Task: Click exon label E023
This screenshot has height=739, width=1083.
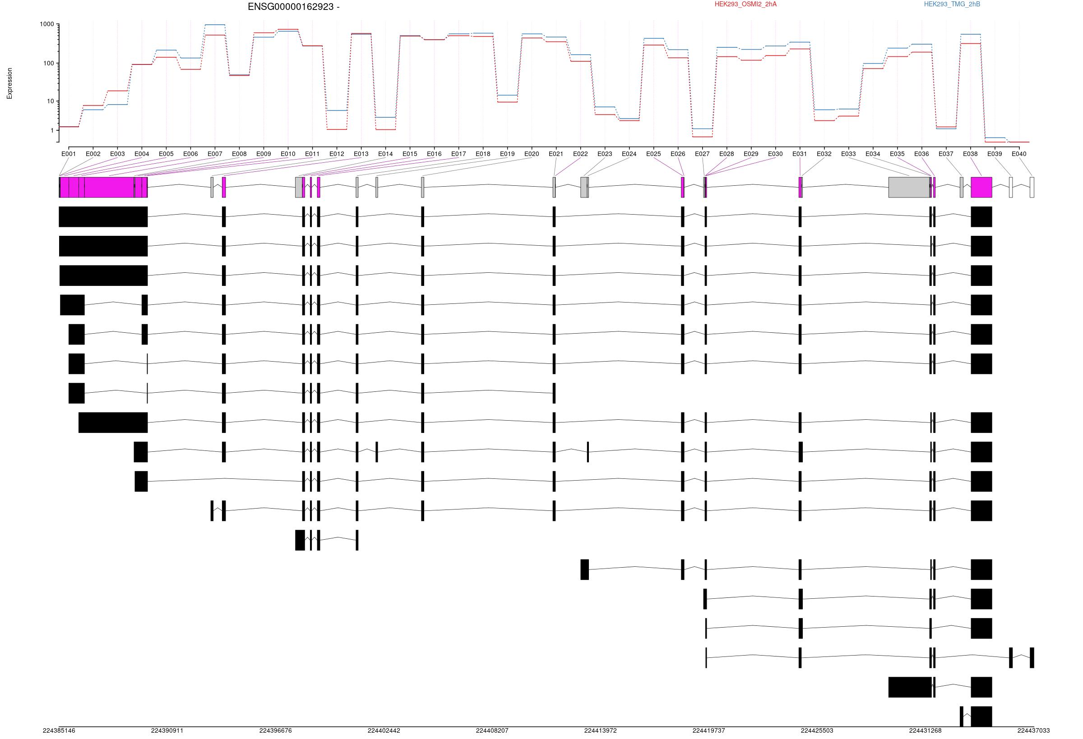Action: click(605, 154)
